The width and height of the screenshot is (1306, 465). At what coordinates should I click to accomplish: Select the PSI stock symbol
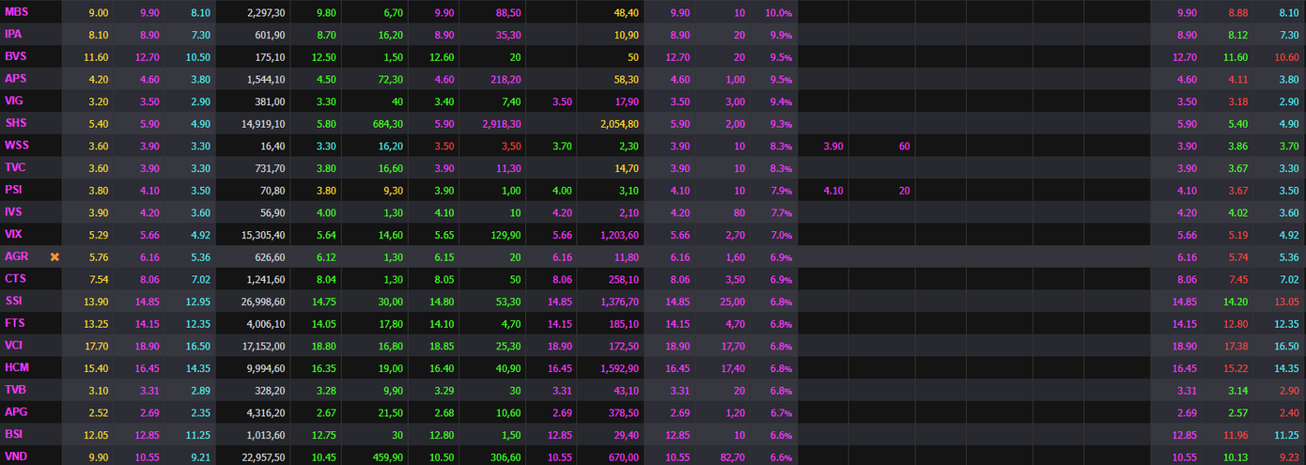coord(13,190)
